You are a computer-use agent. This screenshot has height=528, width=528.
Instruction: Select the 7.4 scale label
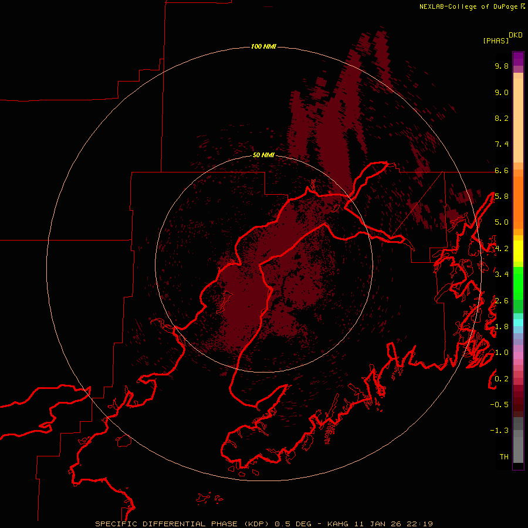point(502,144)
